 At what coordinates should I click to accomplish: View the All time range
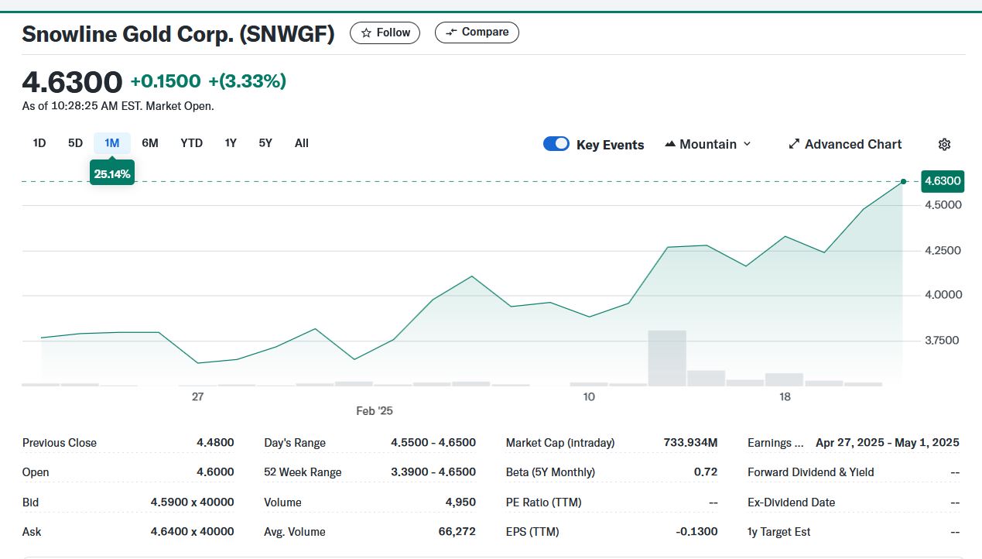coord(302,143)
